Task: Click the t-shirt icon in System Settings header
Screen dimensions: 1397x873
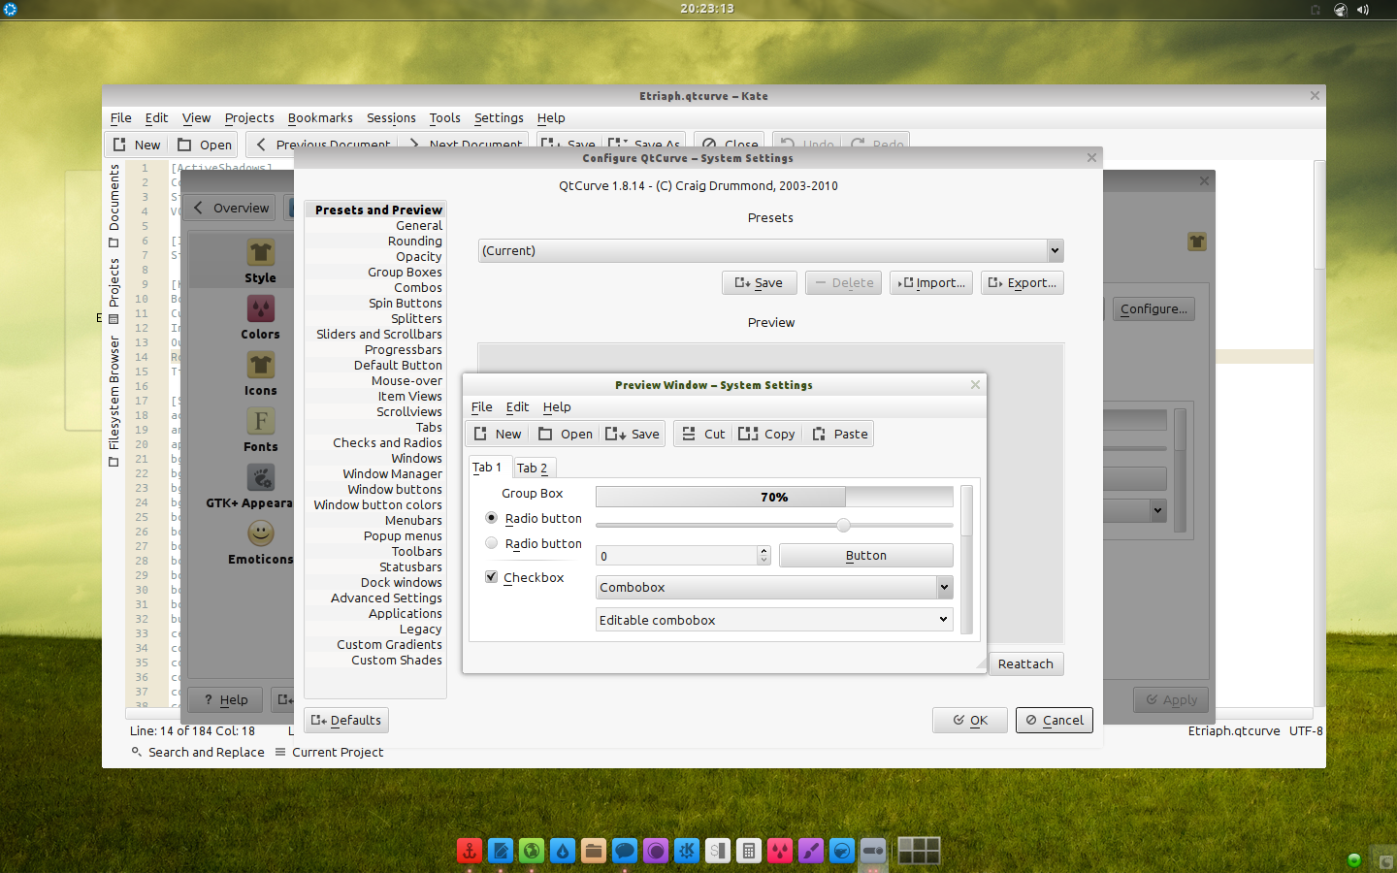Action: [1197, 242]
